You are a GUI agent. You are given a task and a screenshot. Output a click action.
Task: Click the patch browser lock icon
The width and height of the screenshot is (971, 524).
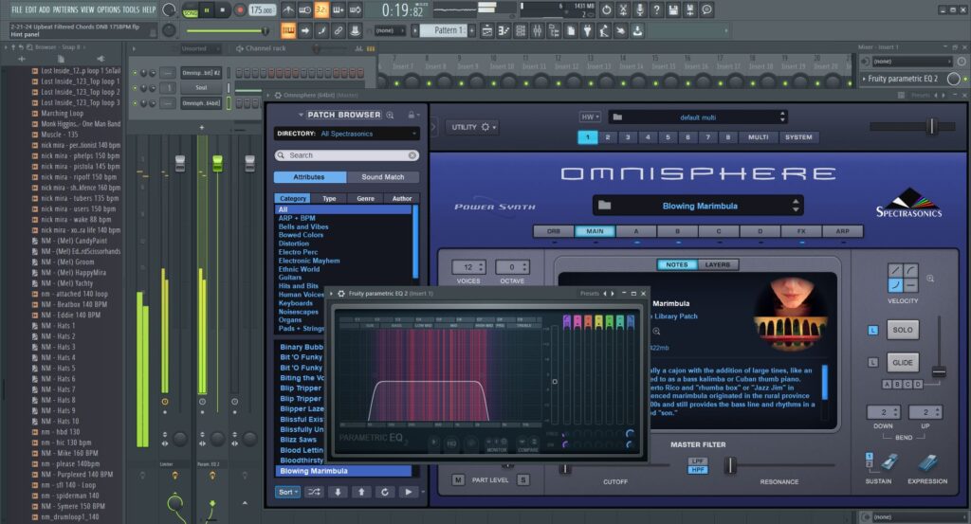click(x=412, y=115)
